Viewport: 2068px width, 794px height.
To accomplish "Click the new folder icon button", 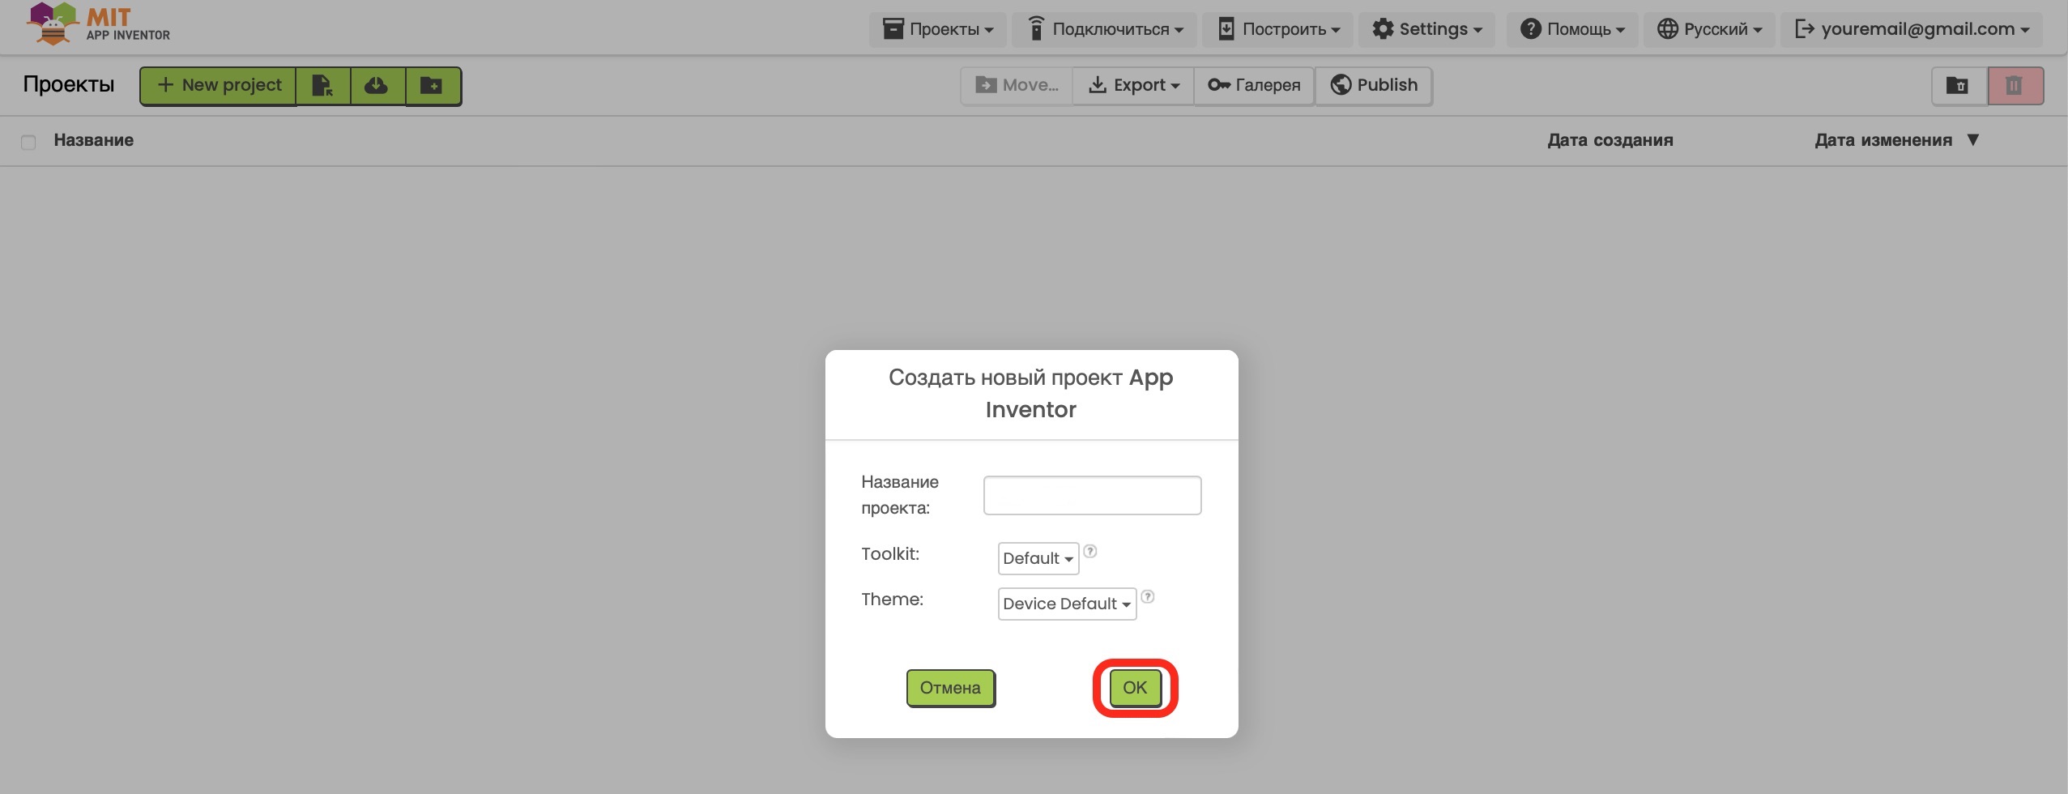I will 432,85.
